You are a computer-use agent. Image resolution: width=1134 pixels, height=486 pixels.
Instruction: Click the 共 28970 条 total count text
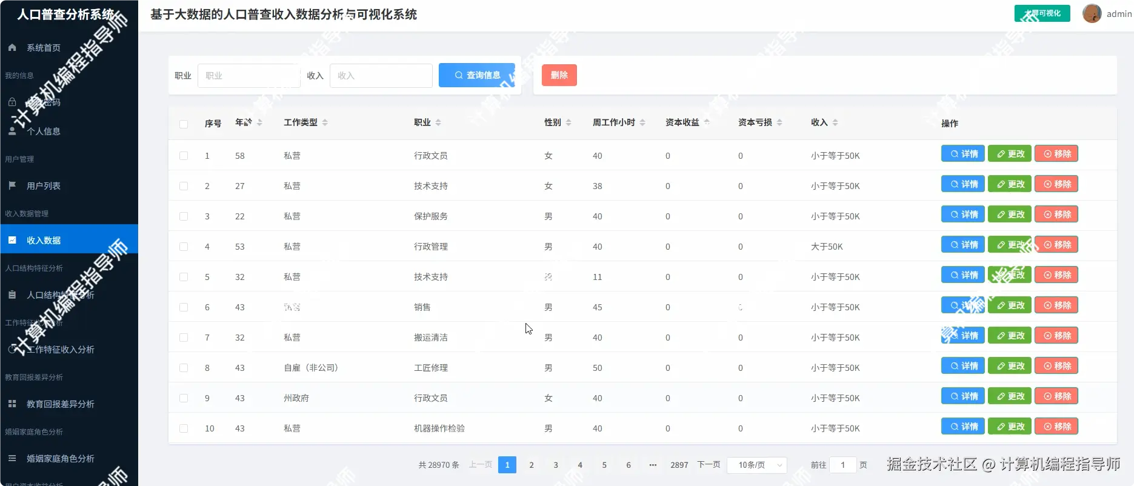click(x=439, y=465)
